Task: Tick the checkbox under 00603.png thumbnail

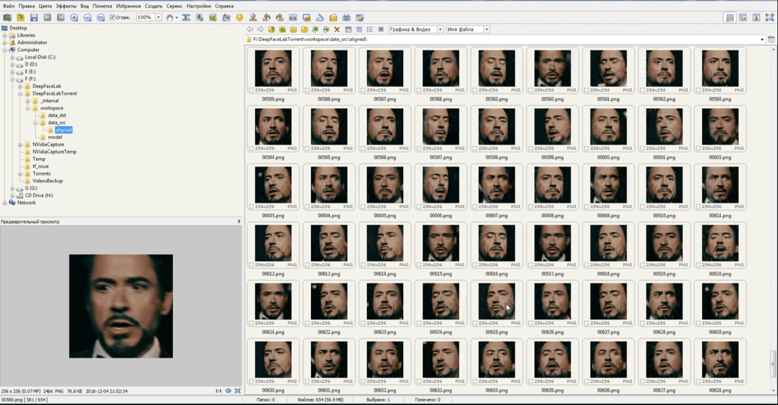Action: click(251, 206)
